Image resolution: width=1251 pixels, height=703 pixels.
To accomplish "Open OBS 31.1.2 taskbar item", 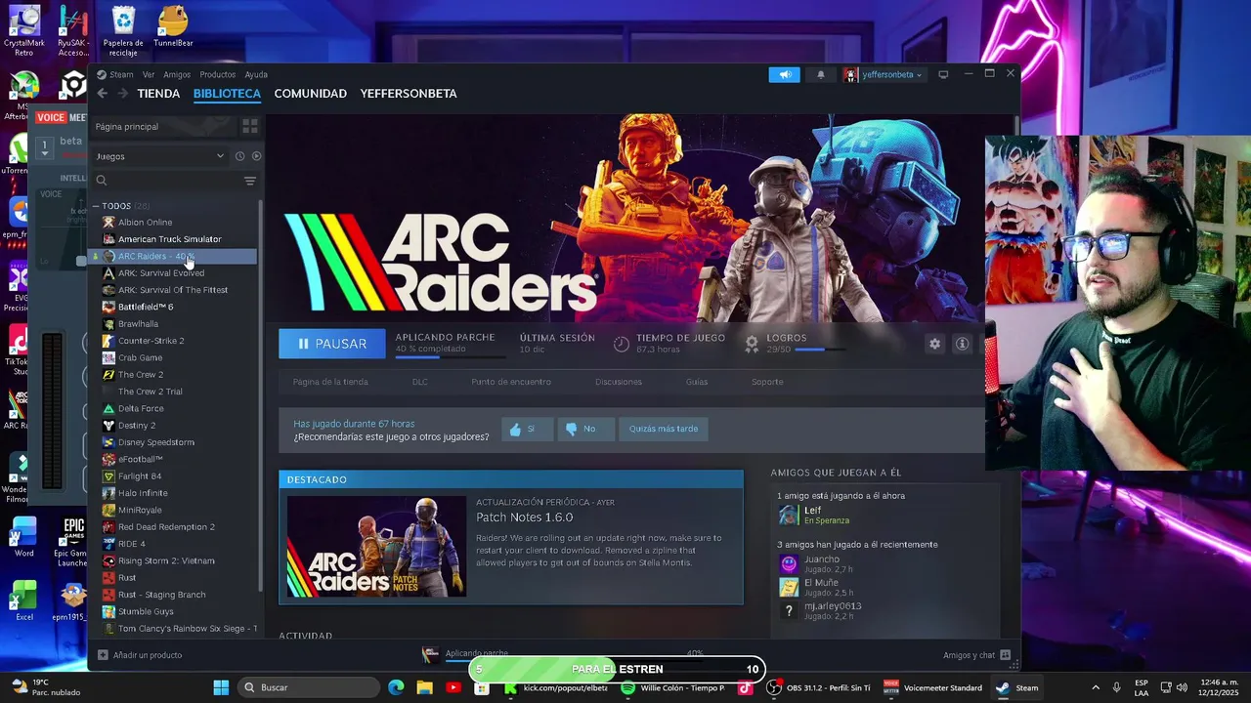I will pos(819,687).
